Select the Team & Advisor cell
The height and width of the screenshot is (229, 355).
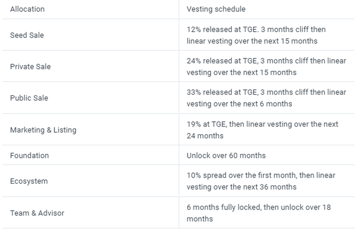37,213
